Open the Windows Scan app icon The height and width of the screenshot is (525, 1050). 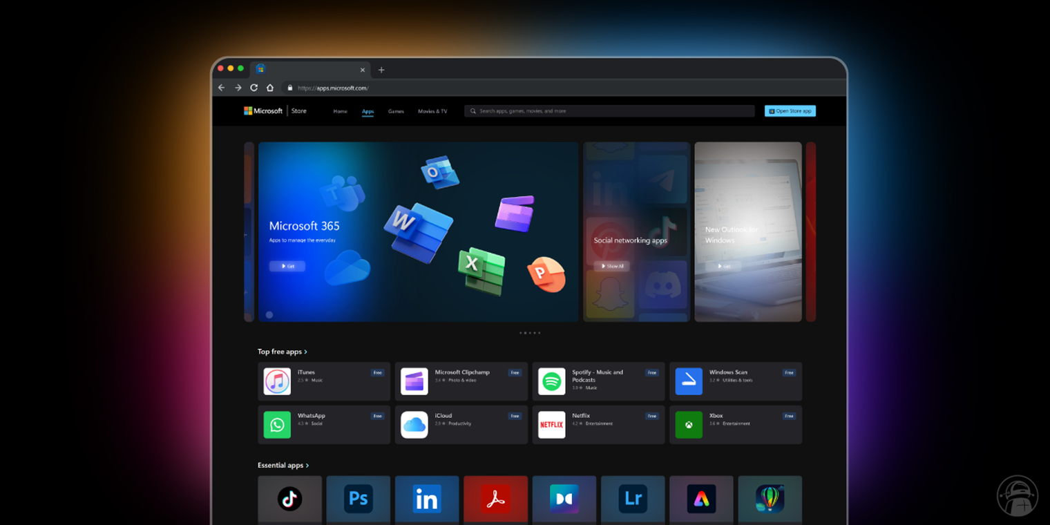[x=689, y=381]
